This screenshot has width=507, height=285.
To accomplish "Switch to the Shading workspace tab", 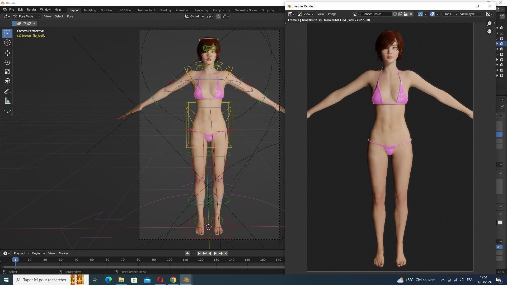I will pyautogui.click(x=165, y=10).
